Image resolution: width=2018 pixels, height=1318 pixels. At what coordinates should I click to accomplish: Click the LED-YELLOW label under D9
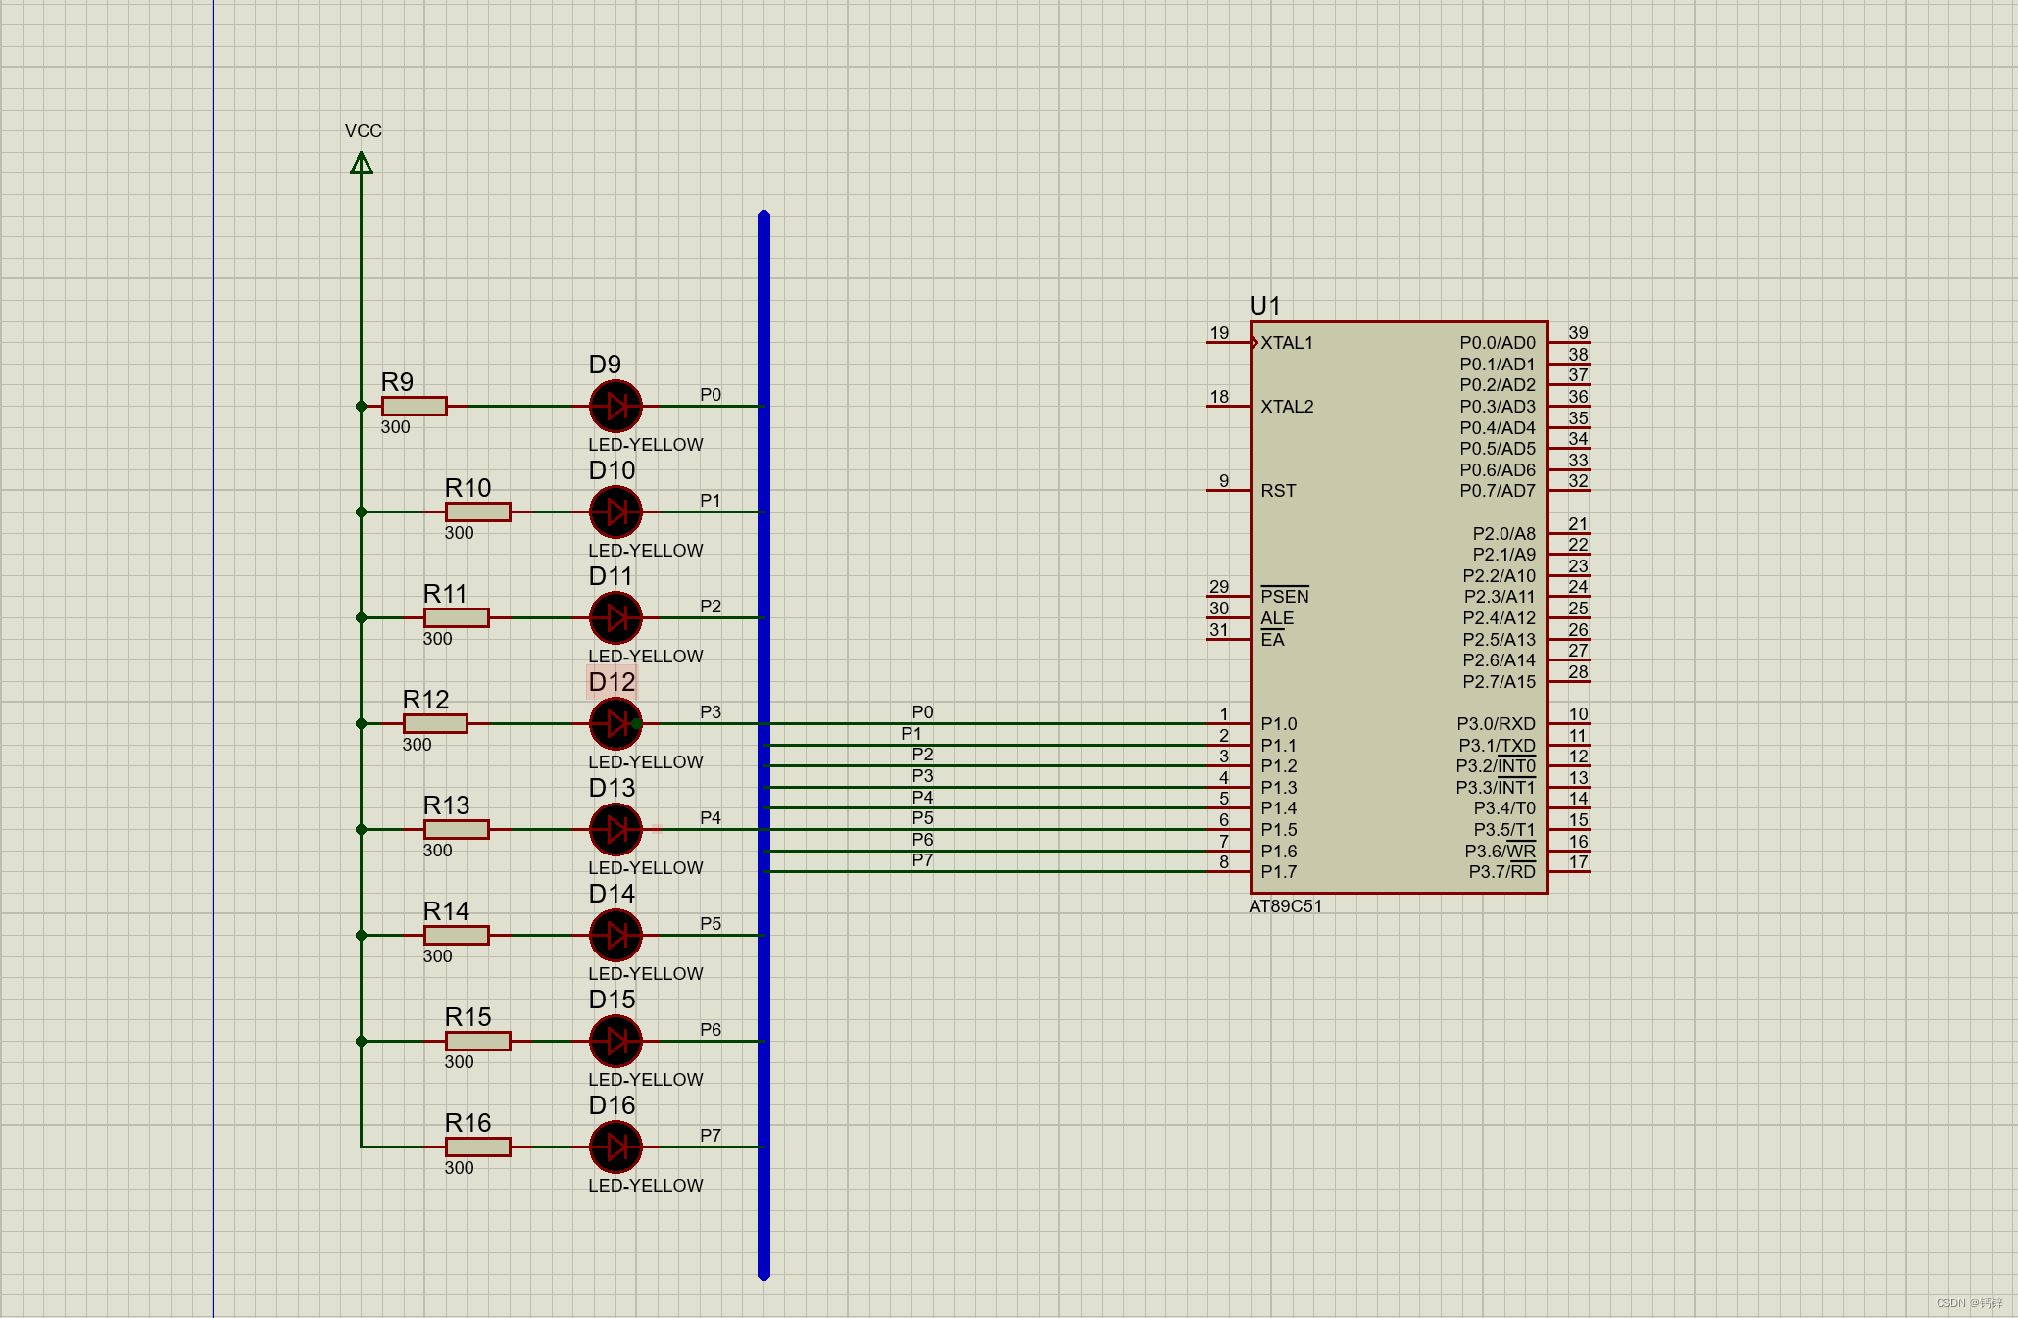pos(646,445)
